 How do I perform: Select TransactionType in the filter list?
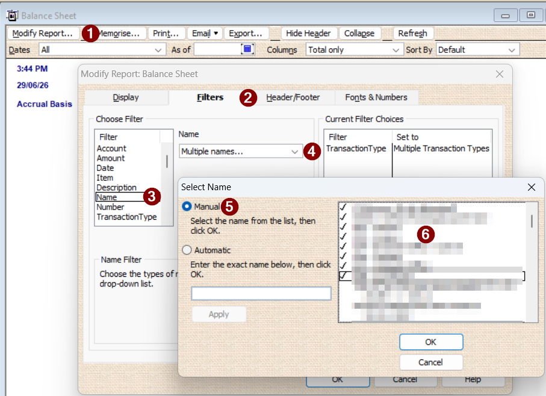(x=127, y=217)
